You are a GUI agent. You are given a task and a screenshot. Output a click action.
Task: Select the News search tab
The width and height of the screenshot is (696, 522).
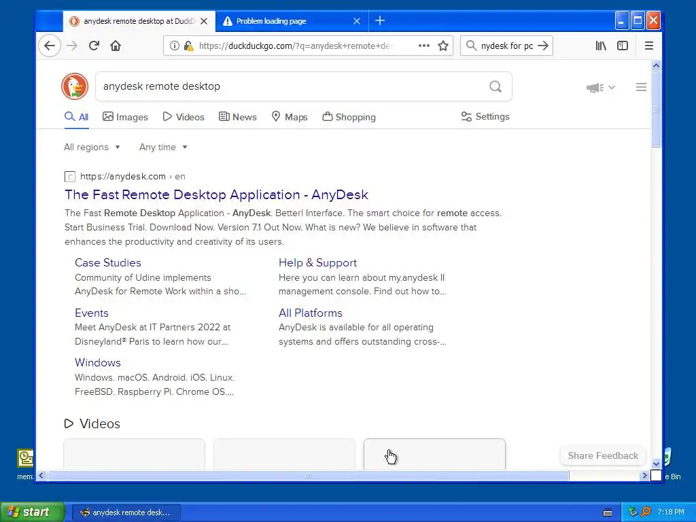point(237,117)
